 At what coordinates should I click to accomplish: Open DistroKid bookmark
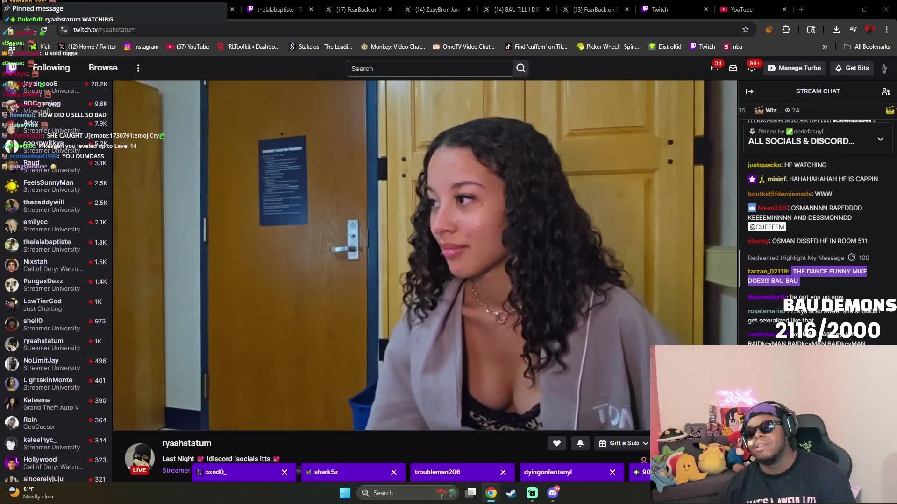(x=665, y=47)
